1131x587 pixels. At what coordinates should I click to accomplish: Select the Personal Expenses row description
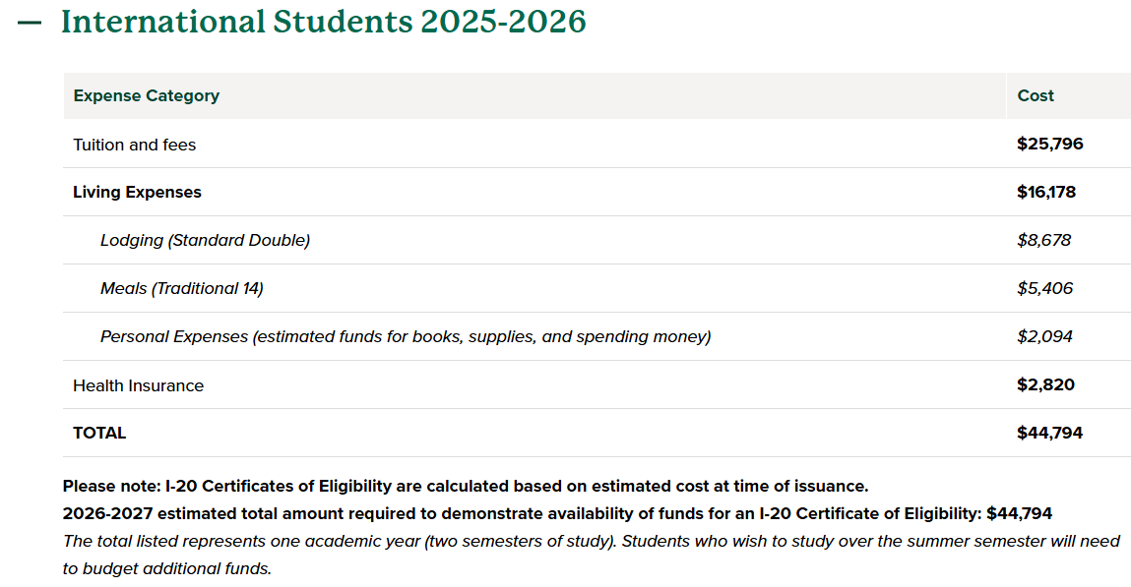pyautogui.click(x=406, y=336)
